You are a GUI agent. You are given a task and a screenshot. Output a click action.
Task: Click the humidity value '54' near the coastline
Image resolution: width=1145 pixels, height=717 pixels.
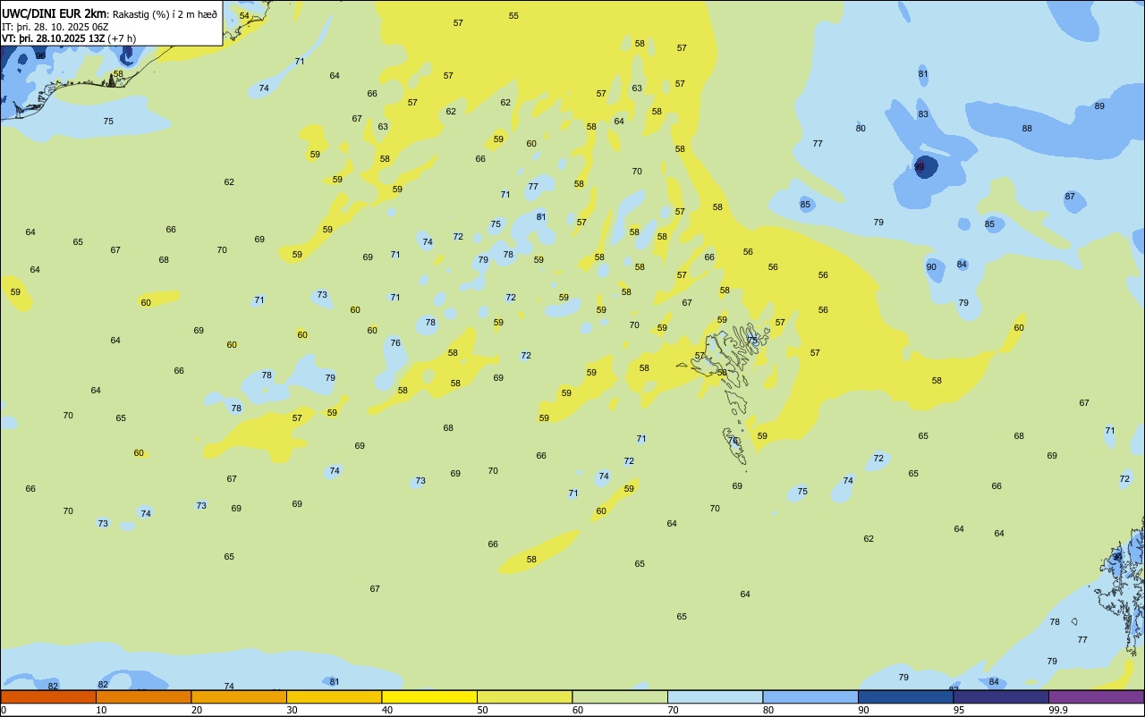[x=244, y=16]
